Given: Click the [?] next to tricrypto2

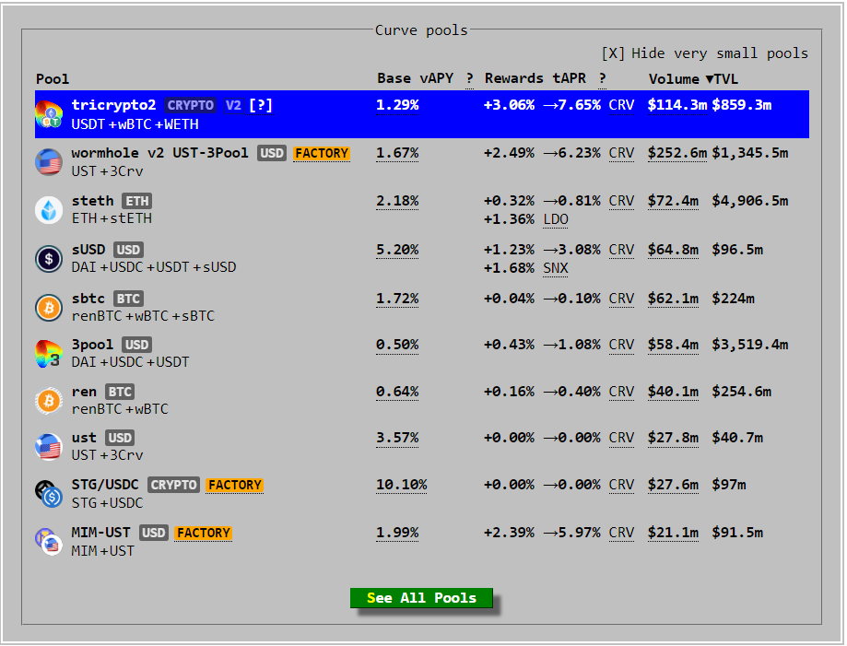Looking at the screenshot, I should pos(260,105).
